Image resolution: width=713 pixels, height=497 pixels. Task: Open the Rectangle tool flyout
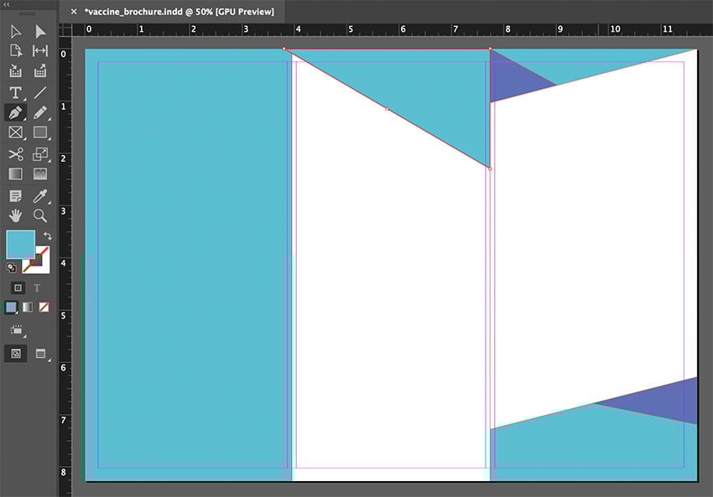click(x=40, y=132)
